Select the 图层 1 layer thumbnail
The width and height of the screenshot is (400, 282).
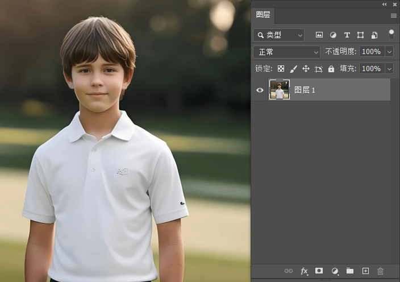[x=280, y=90]
